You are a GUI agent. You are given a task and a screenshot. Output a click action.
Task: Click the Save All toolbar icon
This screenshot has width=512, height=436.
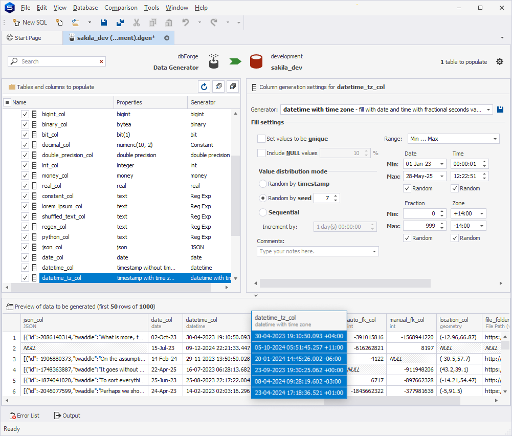[120, 23]
